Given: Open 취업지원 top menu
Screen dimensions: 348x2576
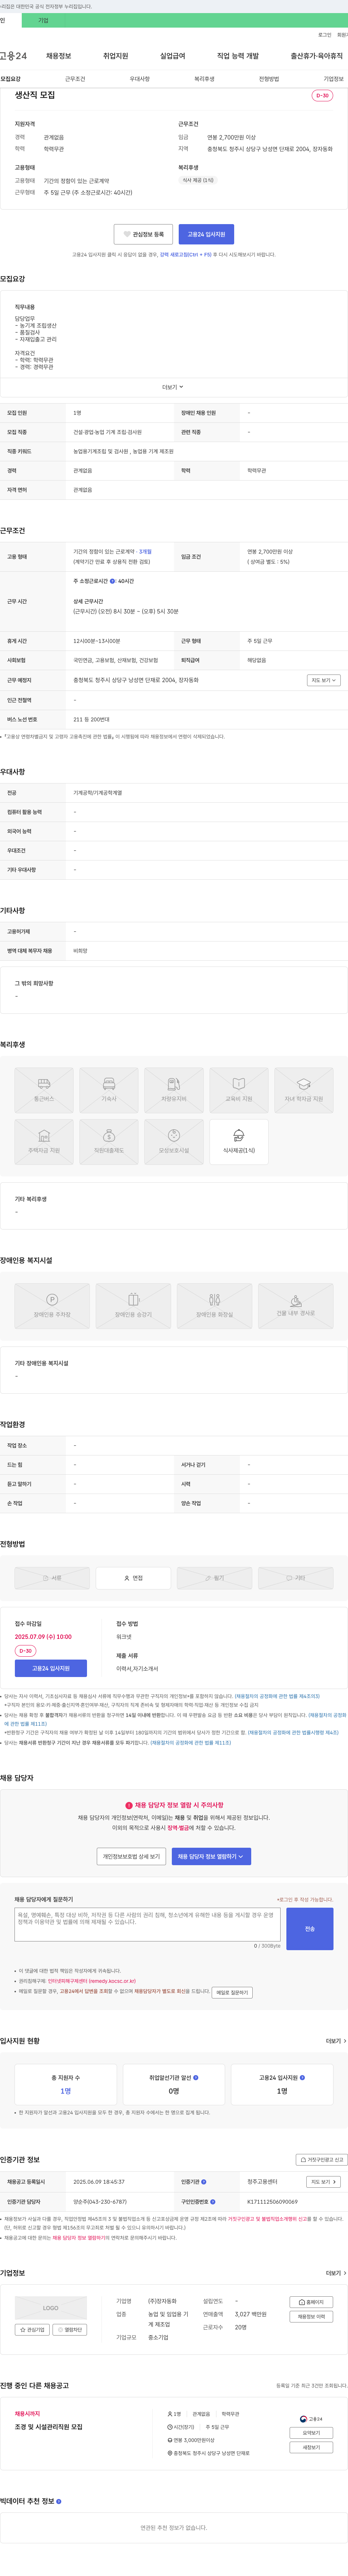Looking at the screenshot, I should tap(116, 56).
